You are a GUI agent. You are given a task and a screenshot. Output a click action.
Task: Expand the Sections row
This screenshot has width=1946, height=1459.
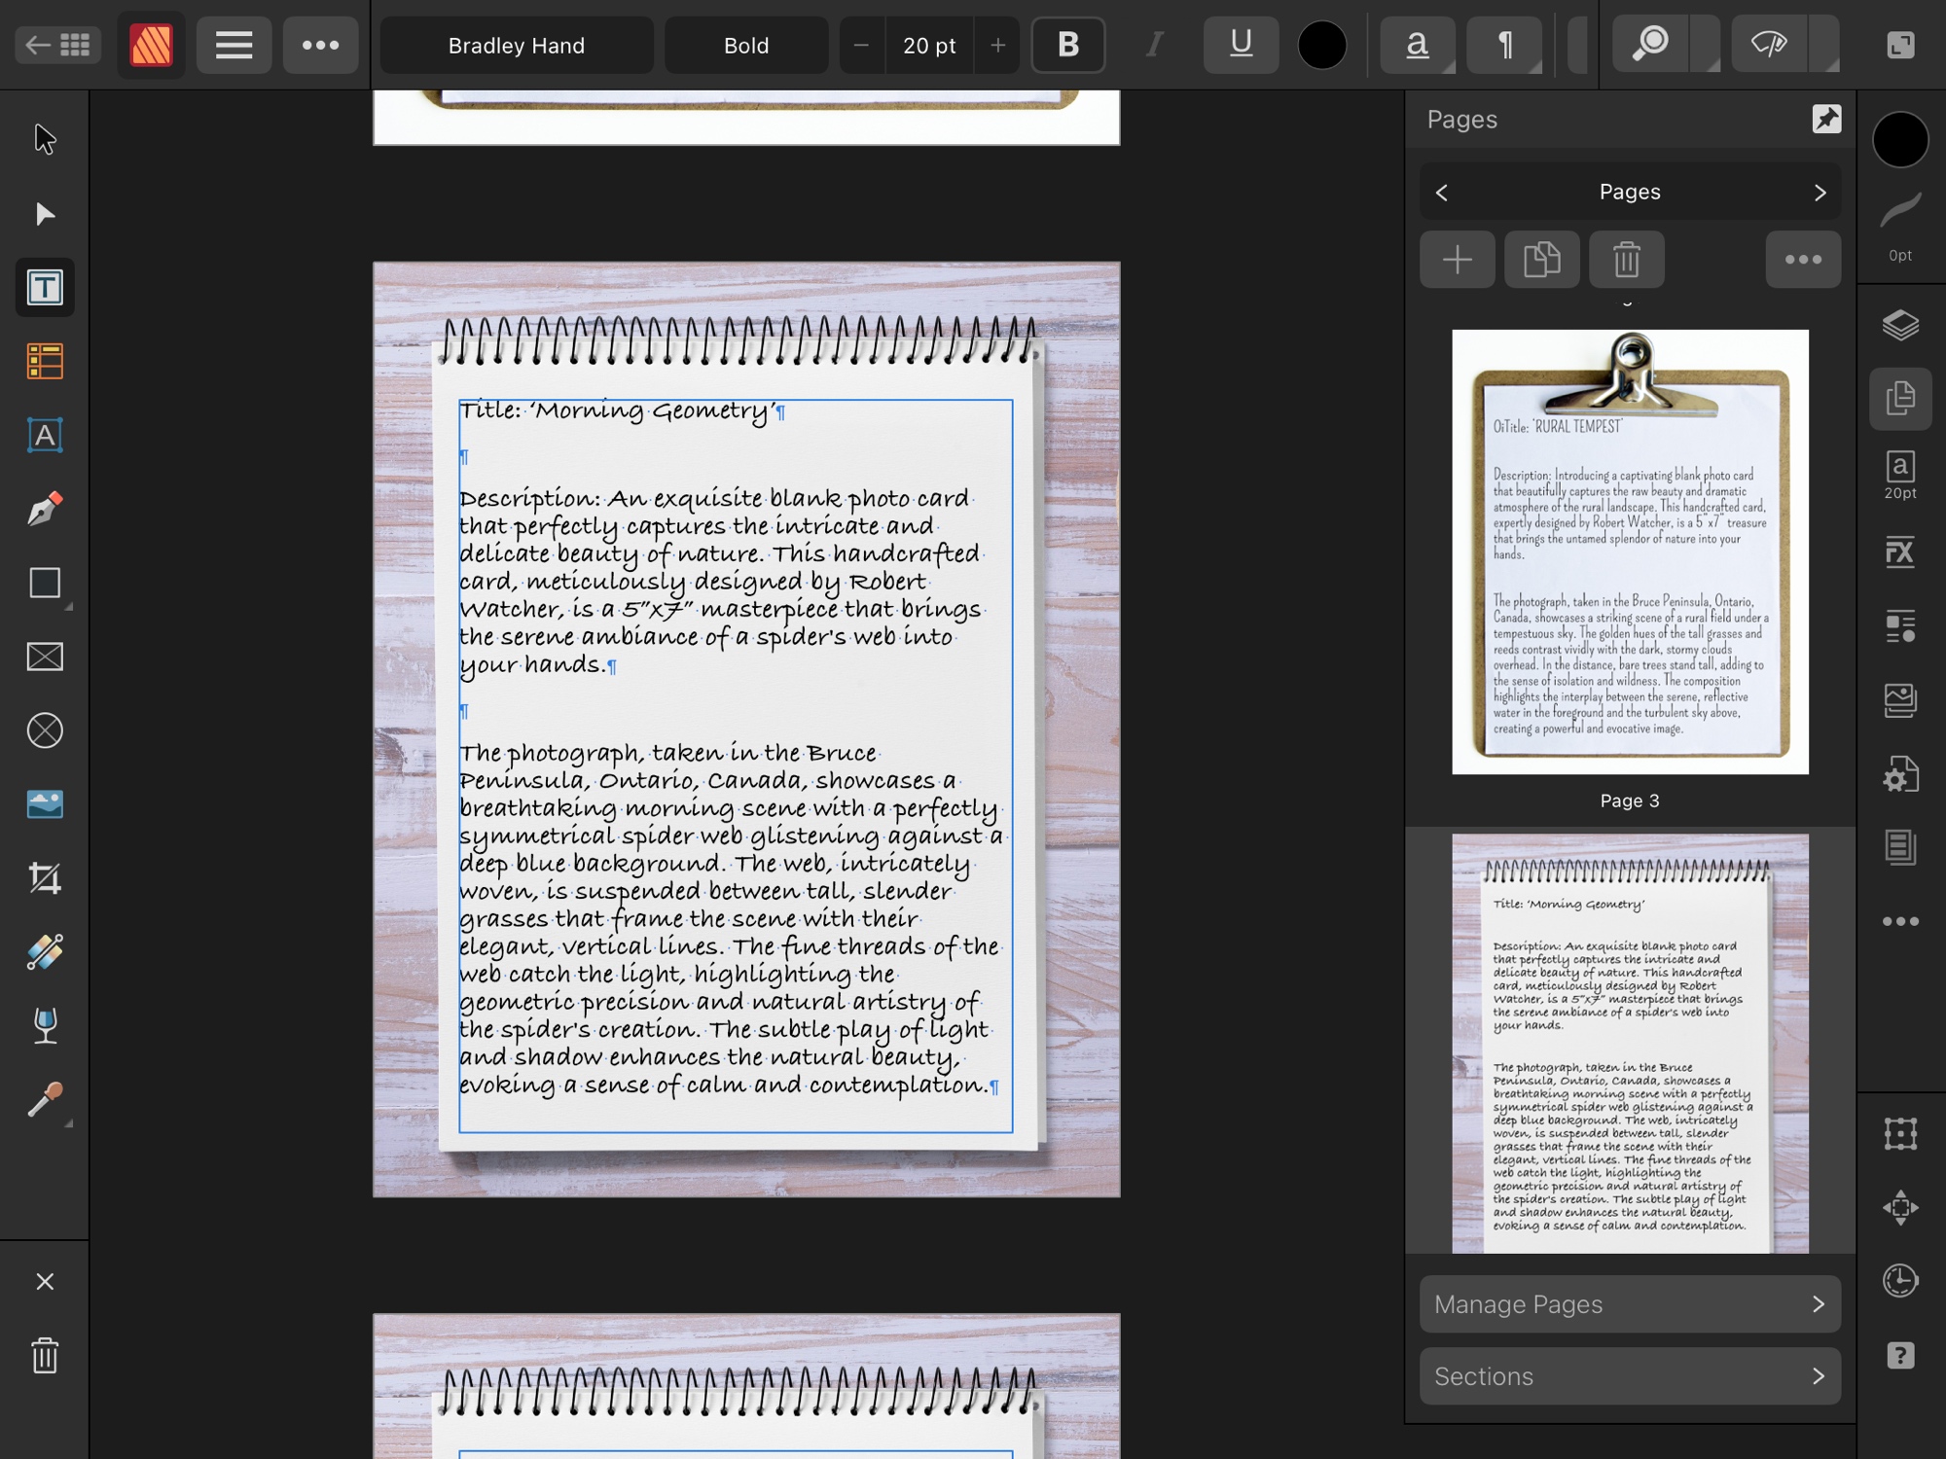[1630, 1375]
